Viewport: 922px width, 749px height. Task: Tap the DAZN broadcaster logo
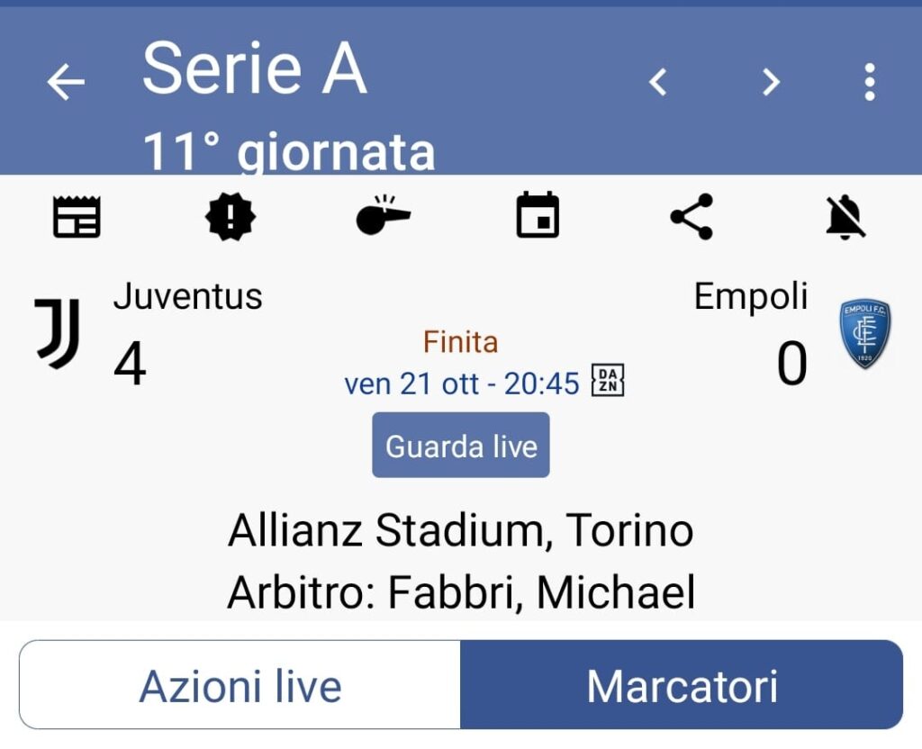[608, 382]
